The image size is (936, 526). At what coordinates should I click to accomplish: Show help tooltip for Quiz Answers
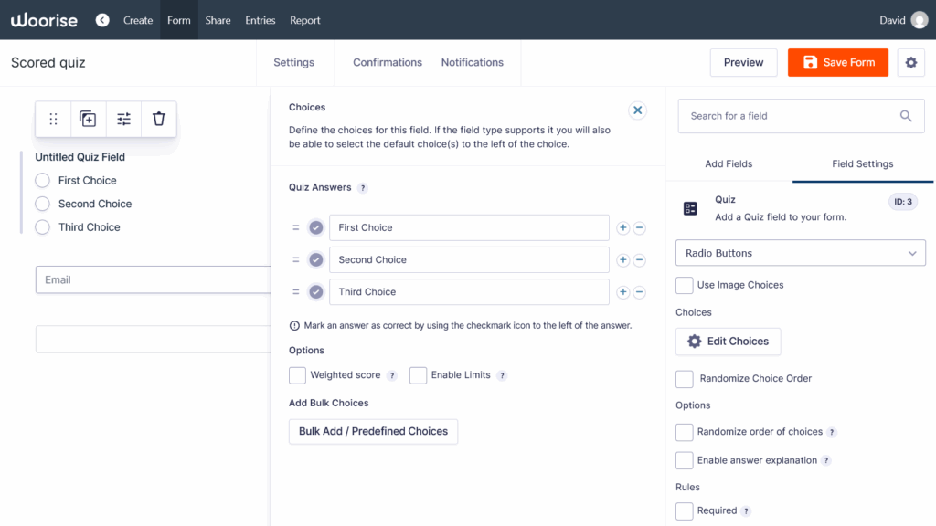362,188
